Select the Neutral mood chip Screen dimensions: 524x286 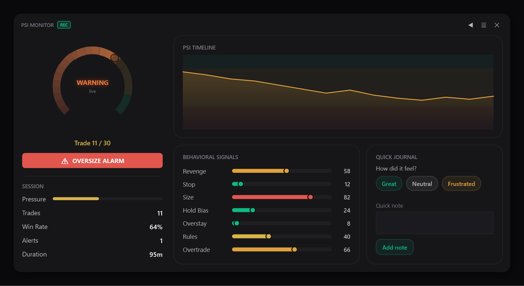pyautogui.click(x=422, y=184)
